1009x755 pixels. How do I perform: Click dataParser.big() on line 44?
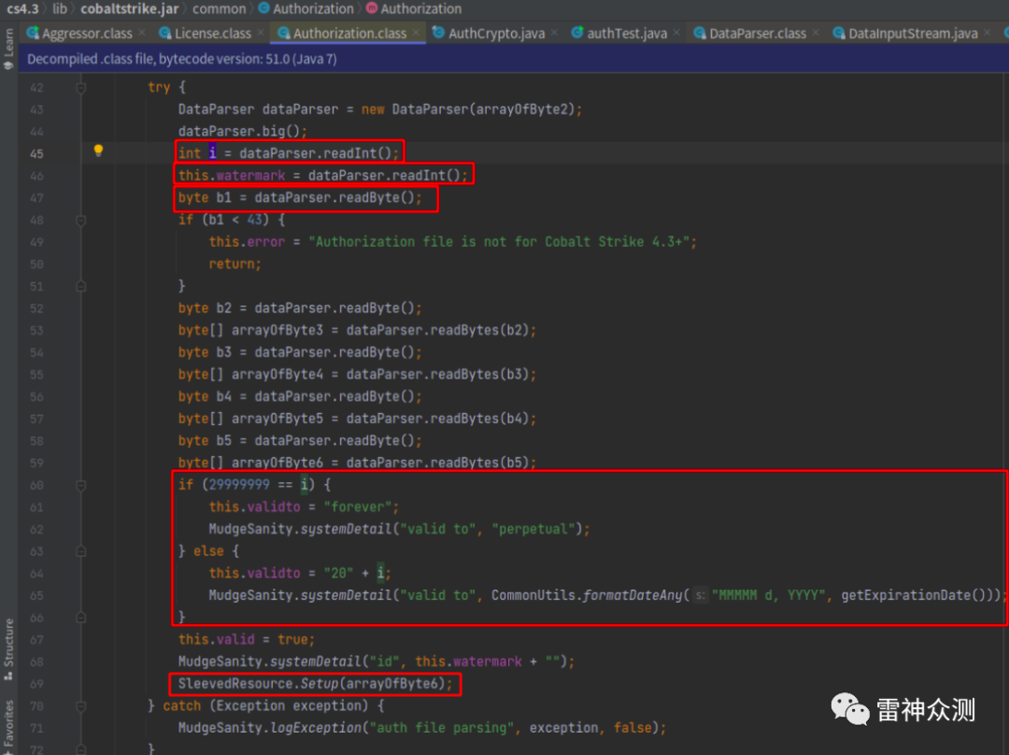239,132
